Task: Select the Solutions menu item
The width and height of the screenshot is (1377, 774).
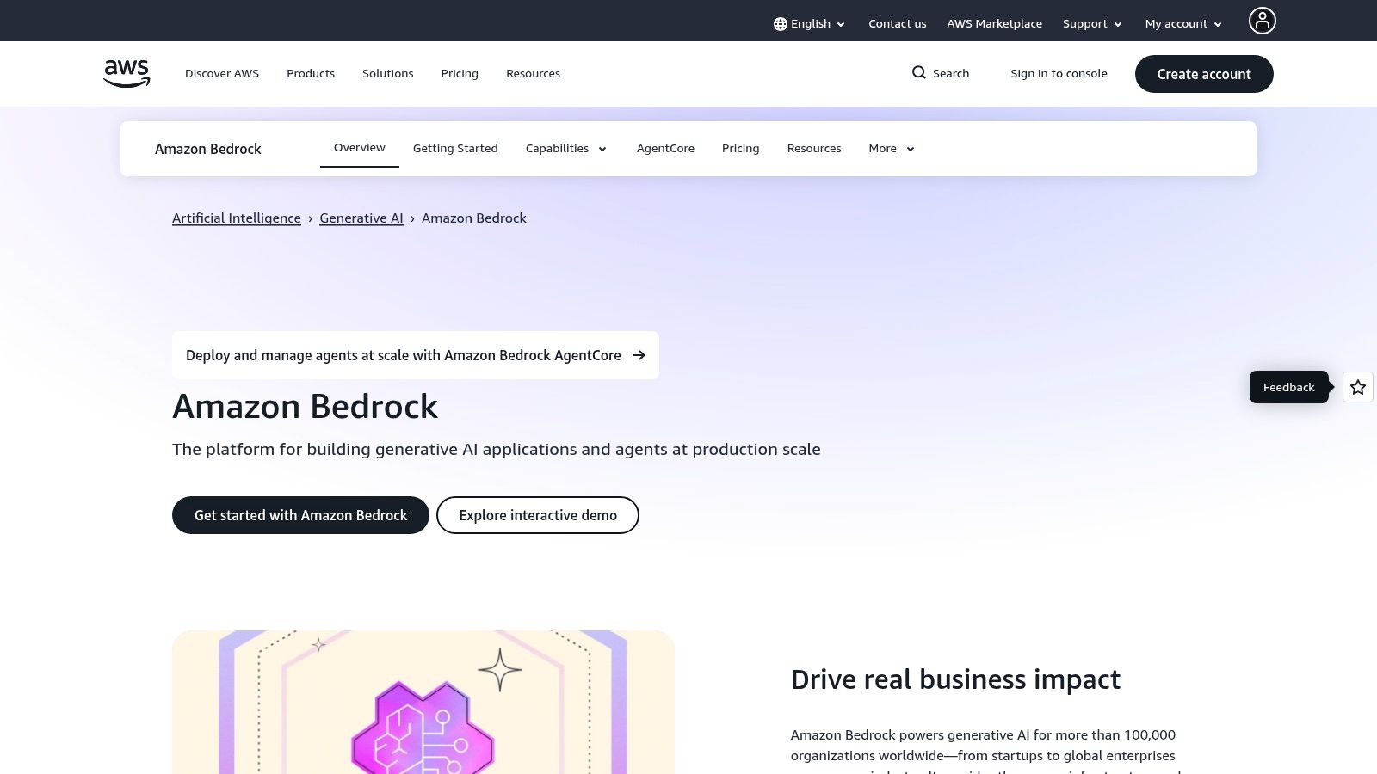Action: [387, 73]
